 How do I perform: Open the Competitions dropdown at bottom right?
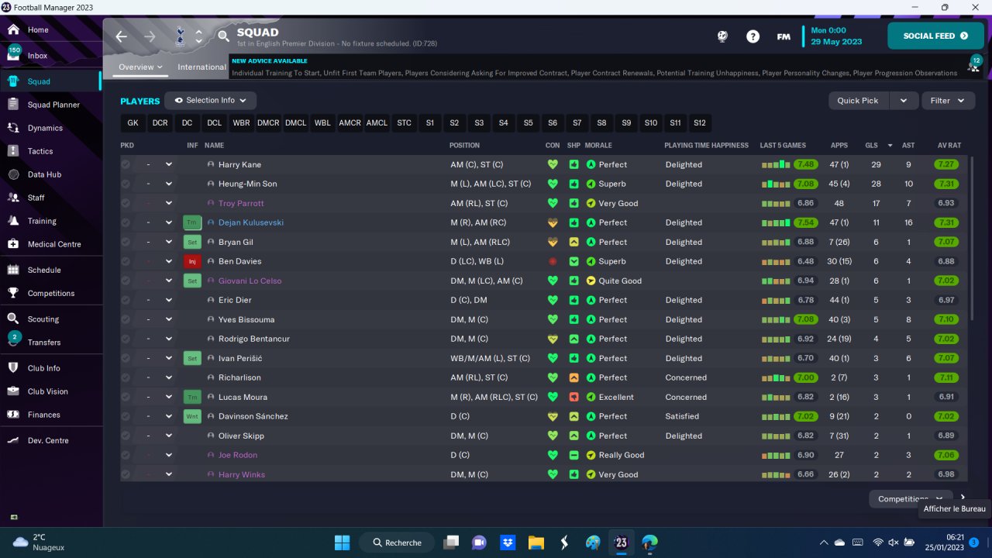click(910, 499)
